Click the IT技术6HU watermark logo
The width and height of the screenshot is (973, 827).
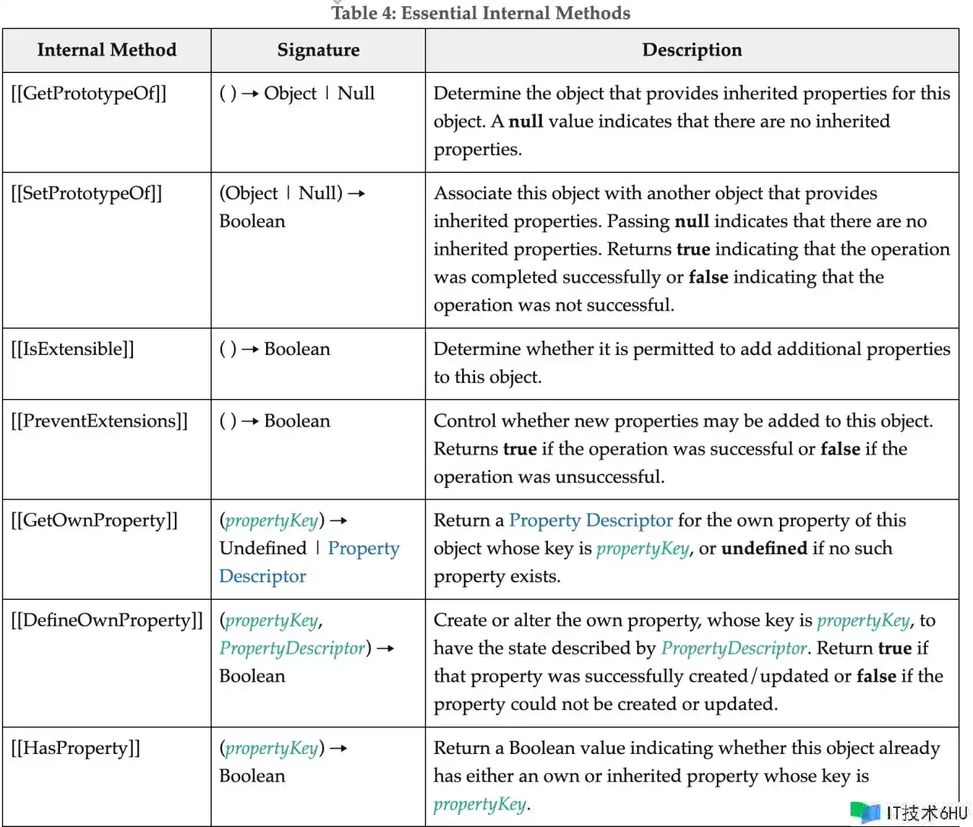click(910, 812)
